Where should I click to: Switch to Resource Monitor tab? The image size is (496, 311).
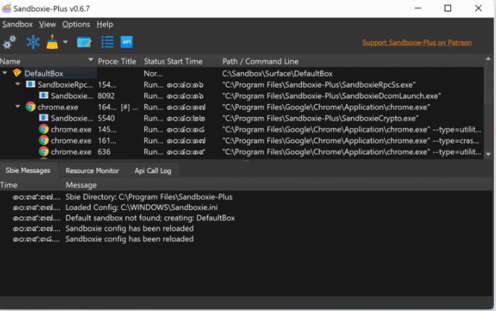92,171
